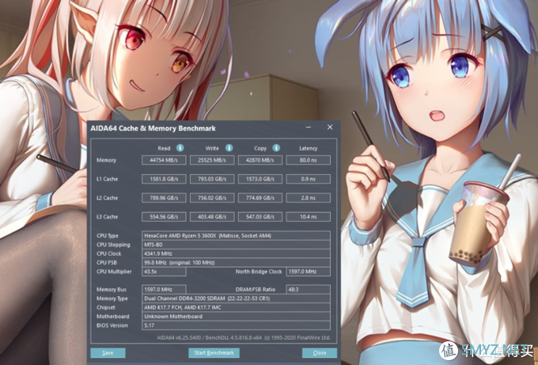The height and width of the screenshot is (365, 538).
Task: Click the L3 Cache row label
Action: click(x=107, y=217)
